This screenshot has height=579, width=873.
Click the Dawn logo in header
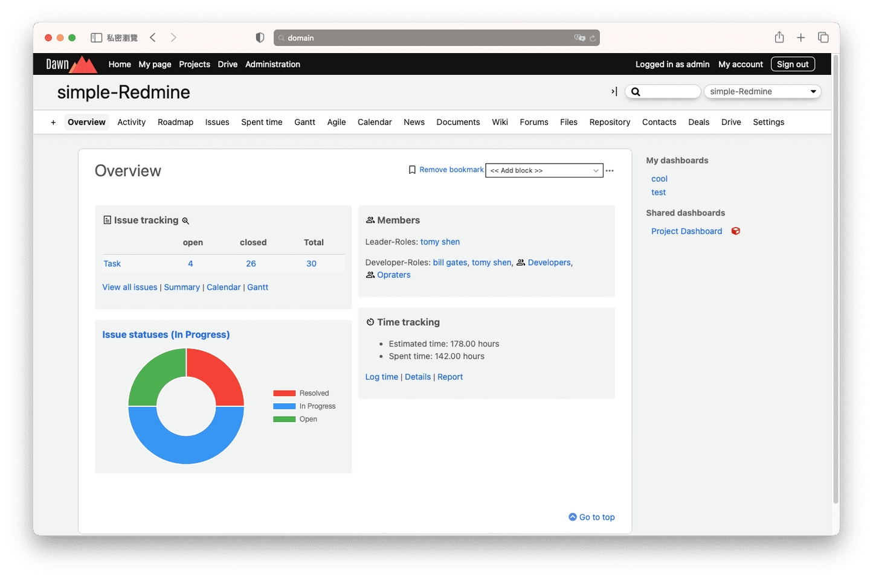pyautogui.click(x=71, y=64)
